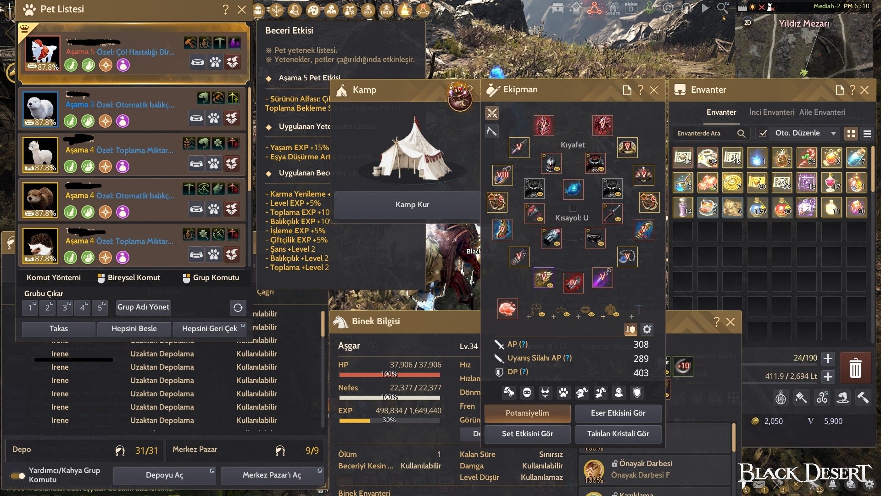Toggle Oto. Düzenle checkbox
Viewport: 881px width, 496px height.
click(763, 133)
